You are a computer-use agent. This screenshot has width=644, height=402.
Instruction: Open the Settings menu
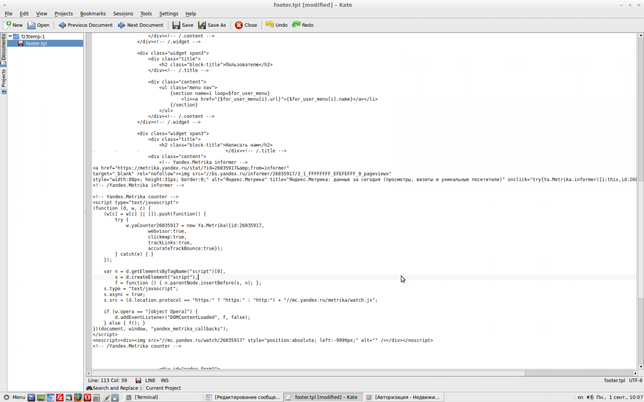pos(169,13)
